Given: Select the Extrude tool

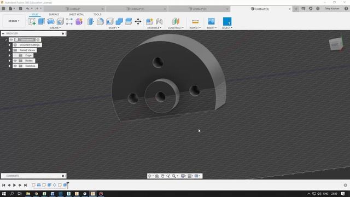Looking at the screenshot, I should click(x=42, y=21).
